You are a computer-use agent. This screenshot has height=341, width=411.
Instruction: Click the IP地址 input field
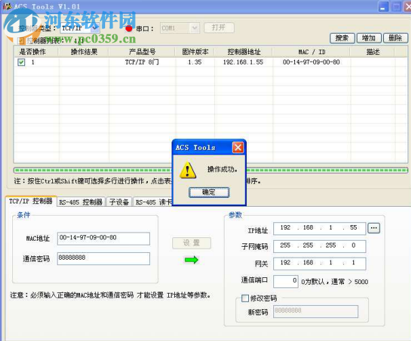pos(319,228)
